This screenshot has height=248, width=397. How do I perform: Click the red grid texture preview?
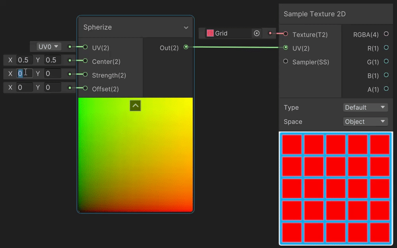point(336,188)
